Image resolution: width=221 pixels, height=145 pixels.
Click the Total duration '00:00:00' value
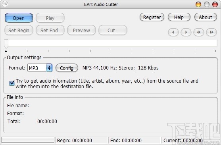tap(47, 122)
